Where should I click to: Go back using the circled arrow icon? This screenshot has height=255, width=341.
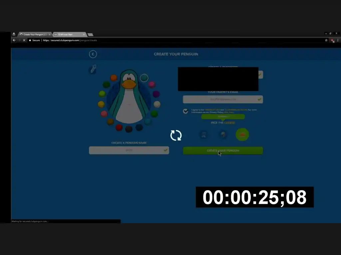[93, 54]
